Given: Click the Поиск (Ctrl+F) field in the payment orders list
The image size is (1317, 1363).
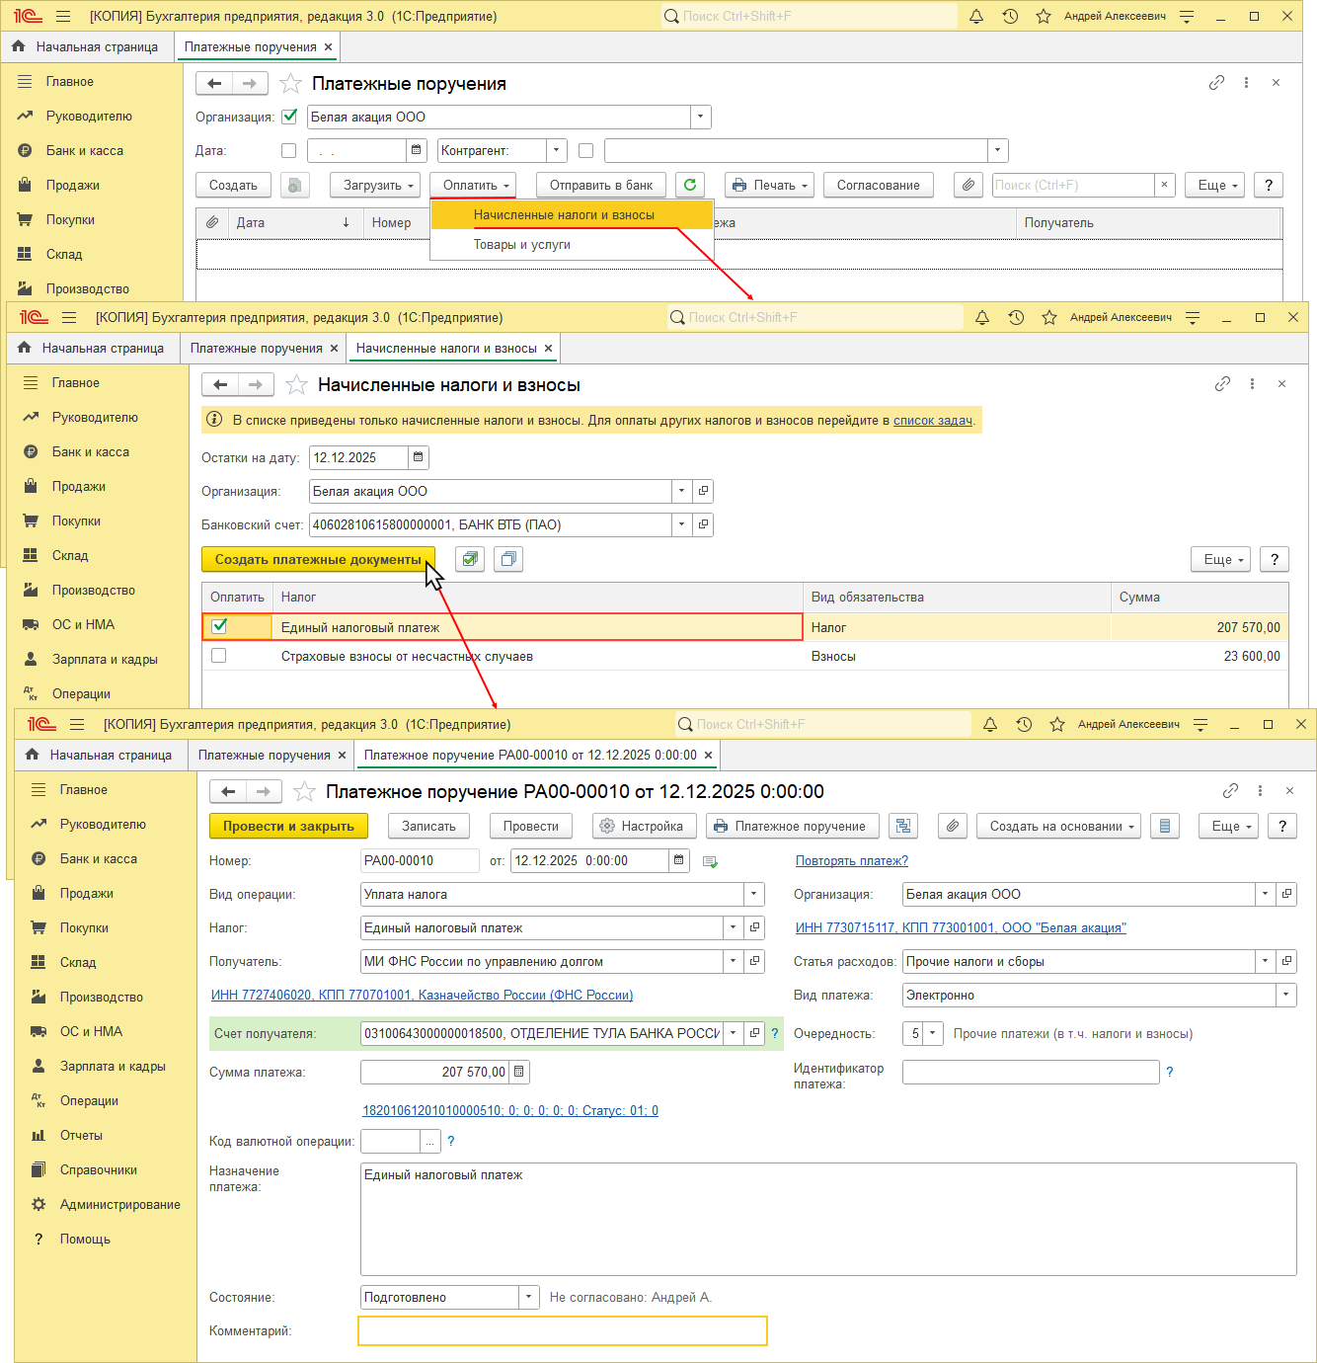Looking at the screenshot, I should coord(1073,185).
